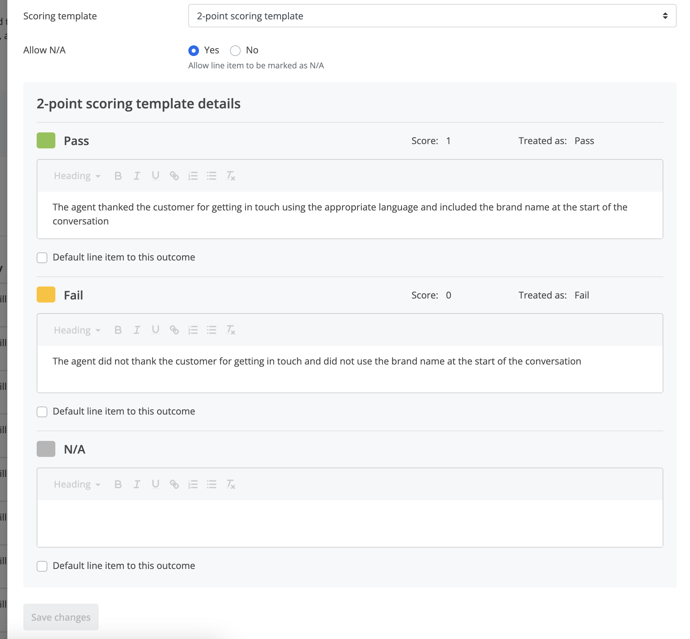The width and height of the screenshot is (690, 639).
Task: Toggle underline in the Fail editor
Action: point(155,330)
